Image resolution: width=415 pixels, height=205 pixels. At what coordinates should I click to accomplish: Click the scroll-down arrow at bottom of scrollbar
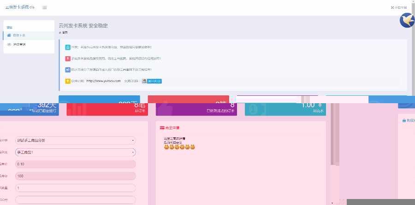click(332, 203)
